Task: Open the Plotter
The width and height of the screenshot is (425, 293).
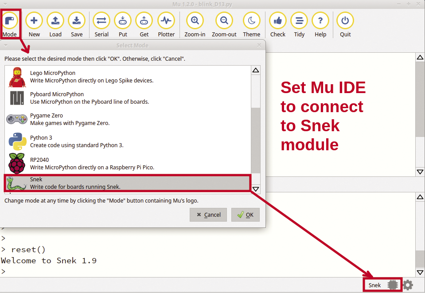Action: 166,25
